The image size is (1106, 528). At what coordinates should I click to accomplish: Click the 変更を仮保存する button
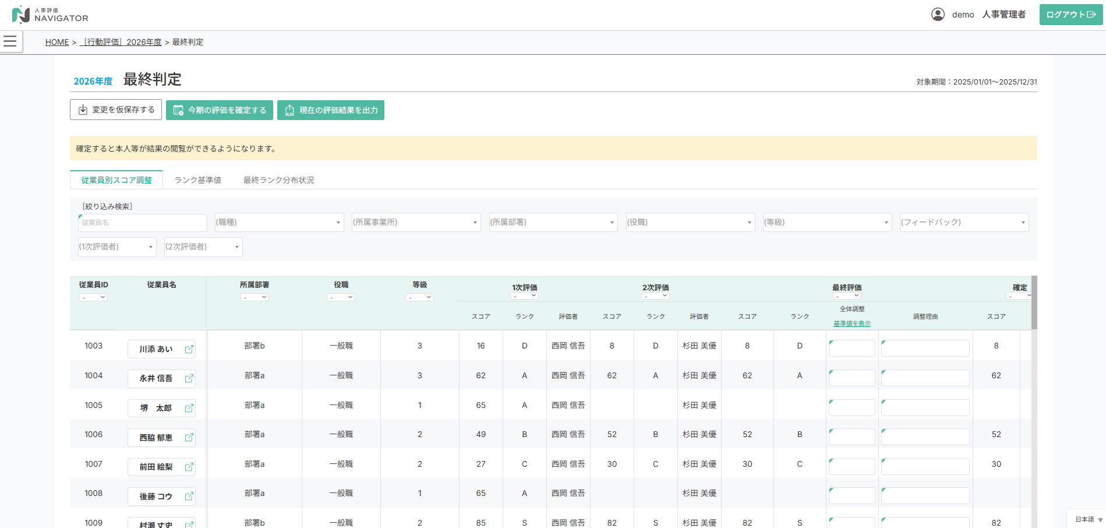click(x=116, y=110)
